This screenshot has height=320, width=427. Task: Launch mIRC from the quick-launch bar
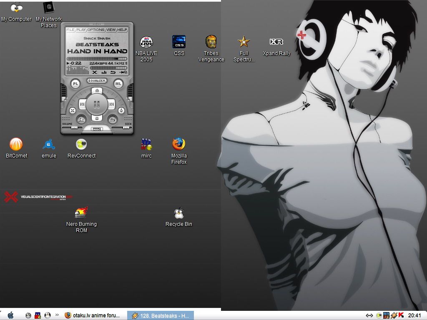coord(38,315)
